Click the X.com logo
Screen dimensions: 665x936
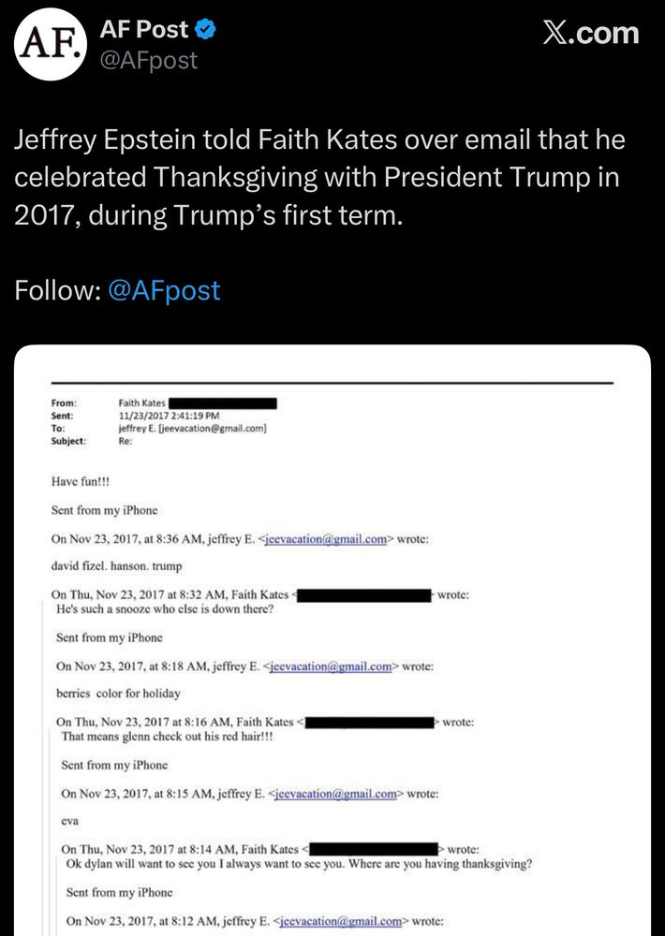(591, 34)
